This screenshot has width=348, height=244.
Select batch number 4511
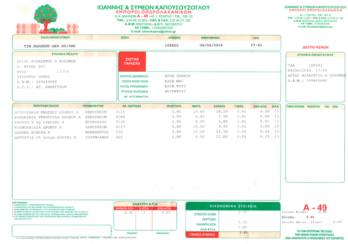(x=120, y=112)
